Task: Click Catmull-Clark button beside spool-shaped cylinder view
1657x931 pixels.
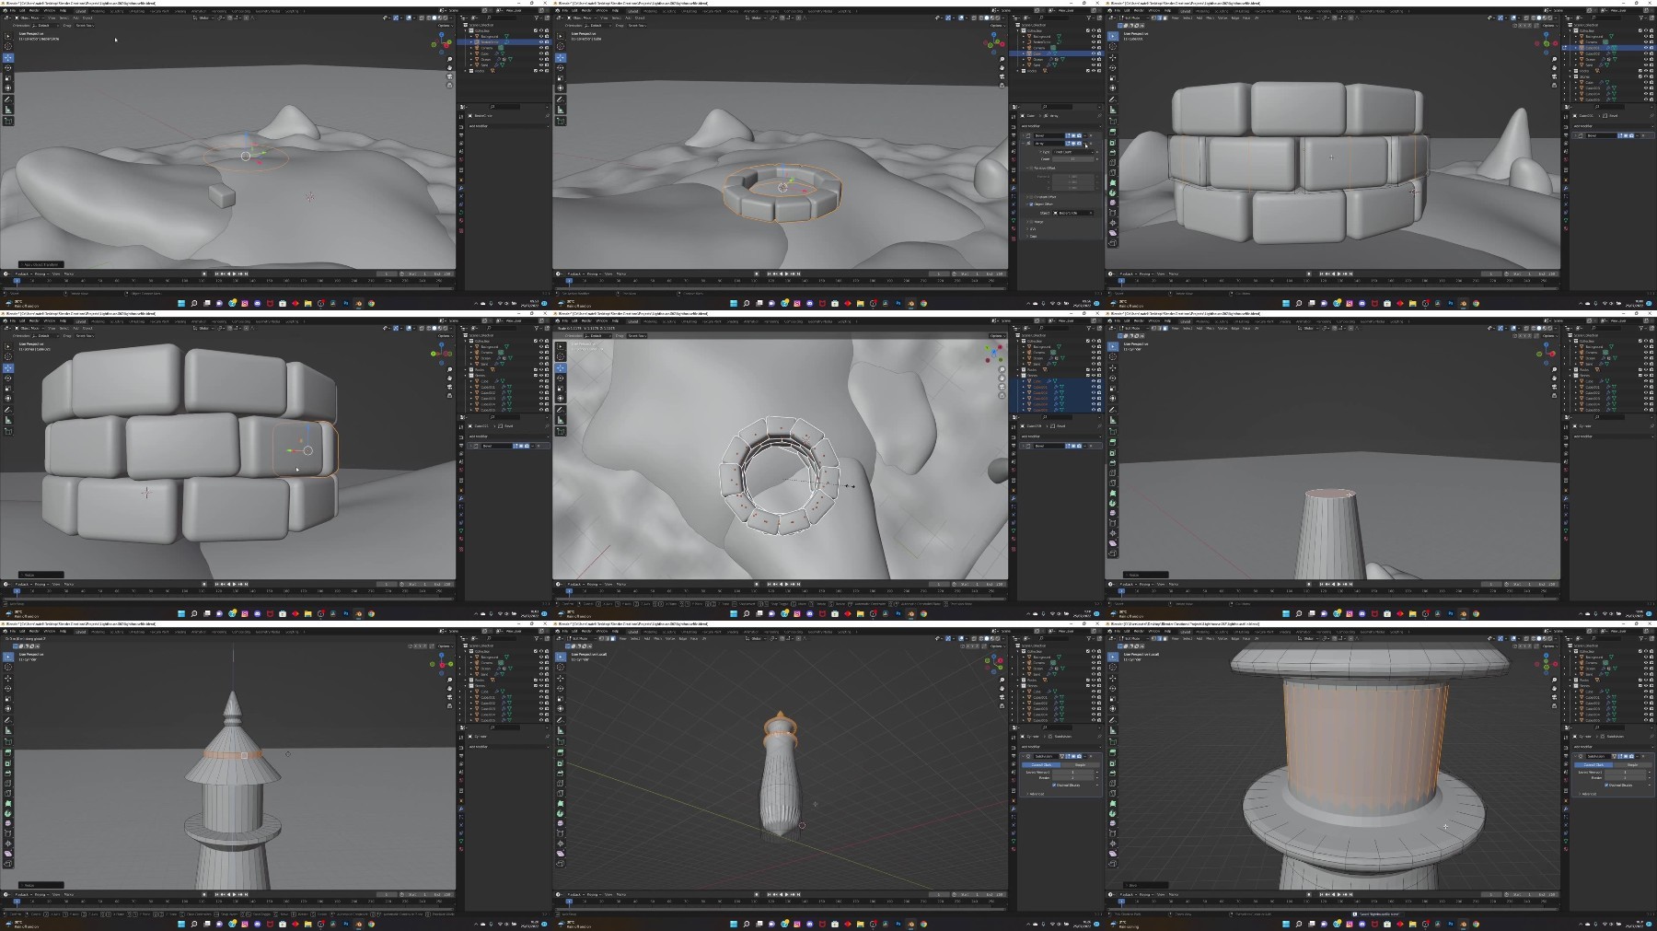Action: [x=1593, y=765]
